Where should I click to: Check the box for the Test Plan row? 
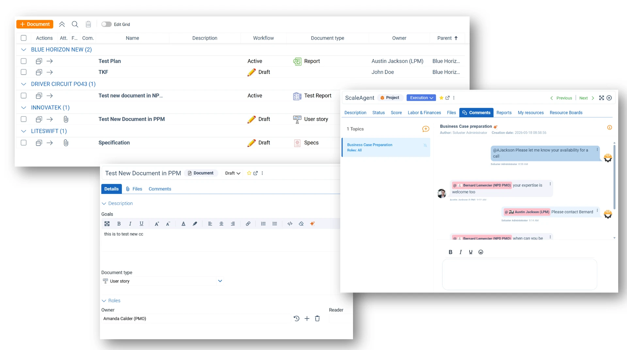pos(24,61)
